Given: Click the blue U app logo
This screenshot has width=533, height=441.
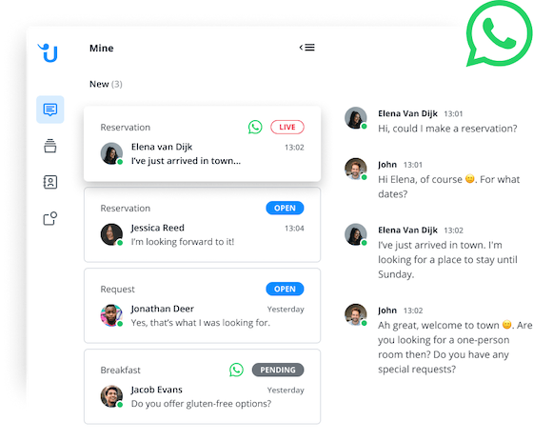Looking at the screenshot, I should [x=48, y=52].
